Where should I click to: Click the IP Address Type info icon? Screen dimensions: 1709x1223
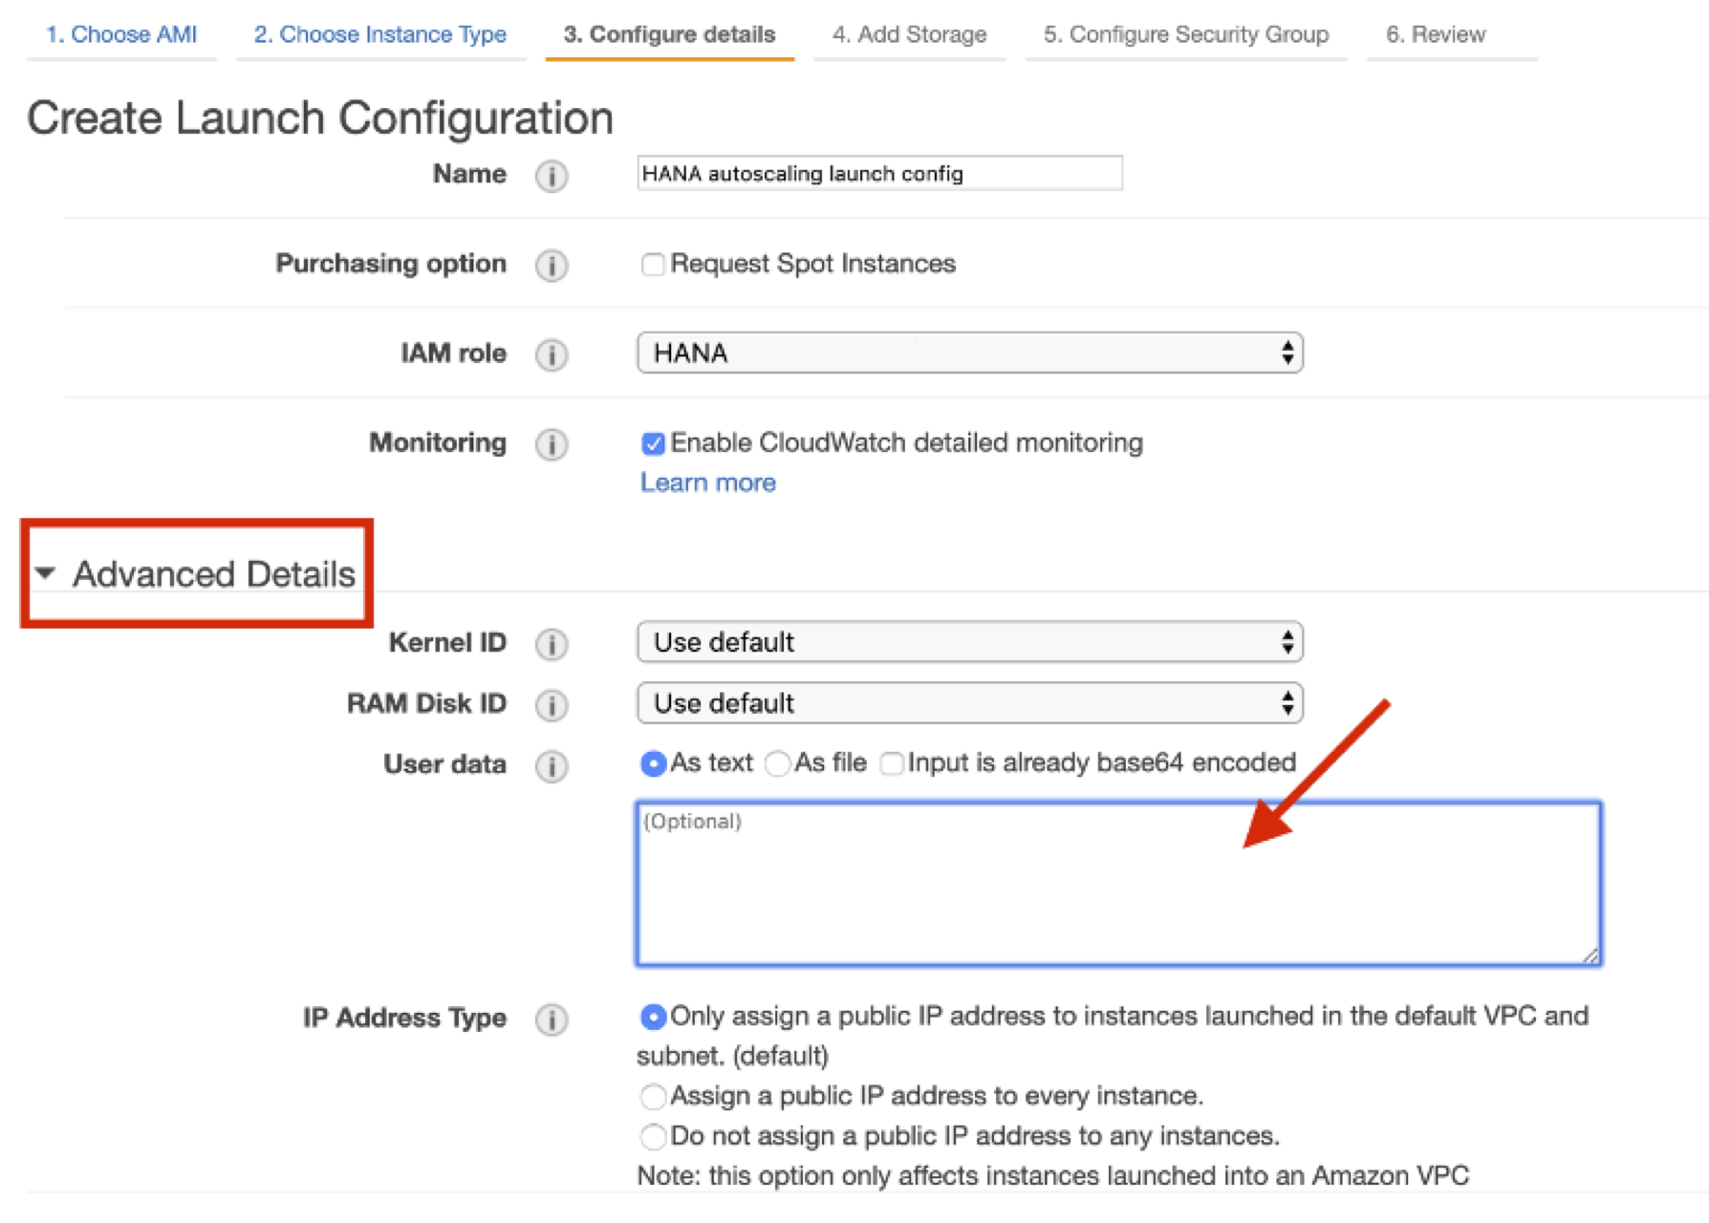point(552,1019)
